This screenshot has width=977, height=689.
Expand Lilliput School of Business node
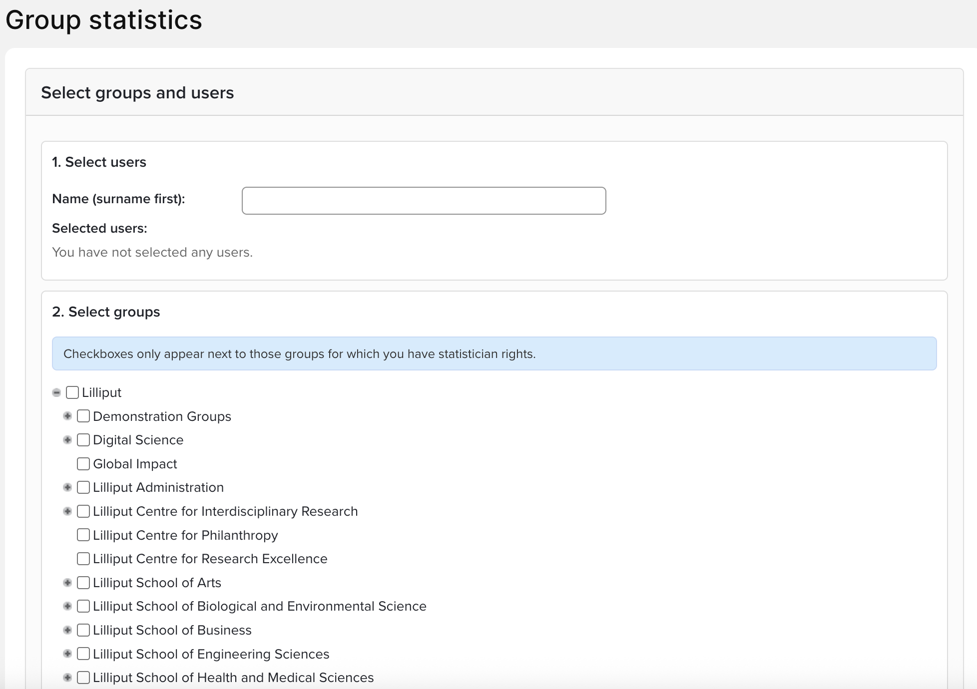[x=67, y=630]
